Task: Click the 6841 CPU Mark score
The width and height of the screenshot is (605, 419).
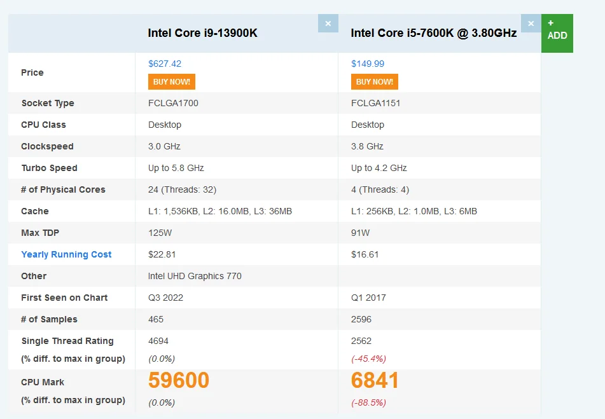Action: coord(375,380)
